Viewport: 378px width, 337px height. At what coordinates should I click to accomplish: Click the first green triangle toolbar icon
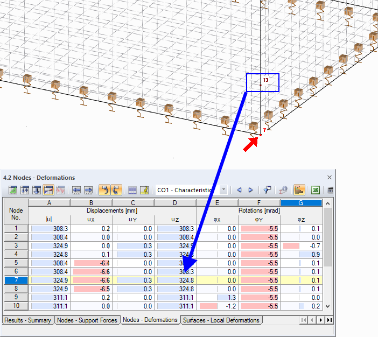(x=13, y=190)
